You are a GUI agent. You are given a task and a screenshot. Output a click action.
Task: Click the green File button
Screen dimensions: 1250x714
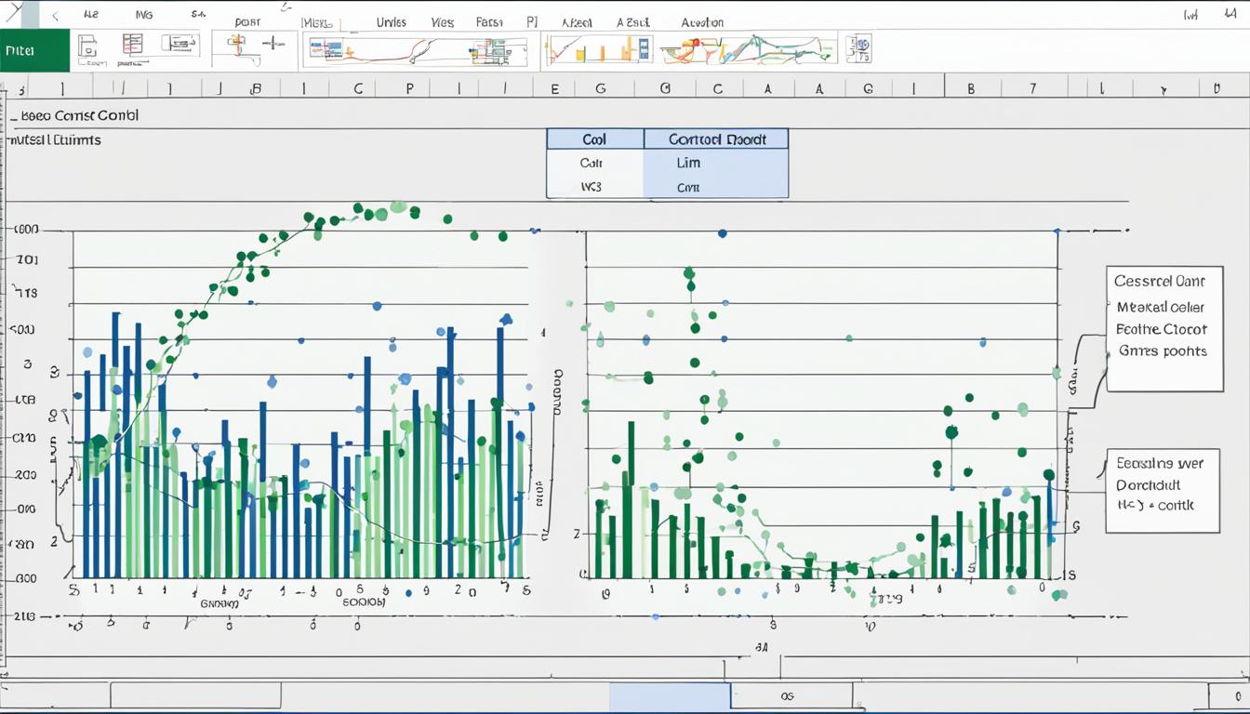pyautogui.click(x=34, y=51)
